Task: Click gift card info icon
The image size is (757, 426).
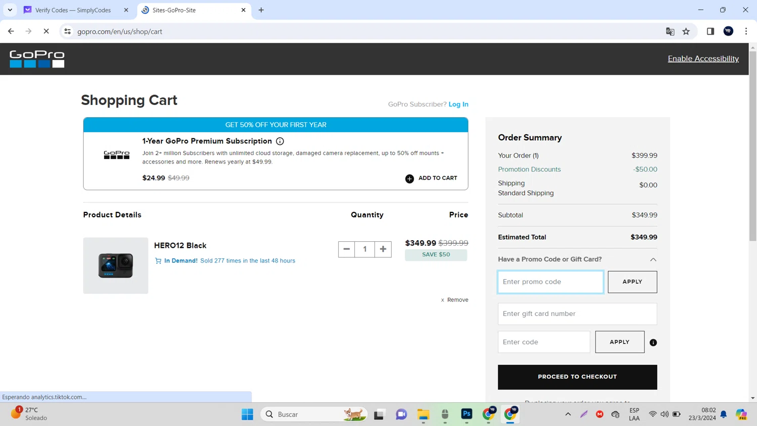Action: 653,343
